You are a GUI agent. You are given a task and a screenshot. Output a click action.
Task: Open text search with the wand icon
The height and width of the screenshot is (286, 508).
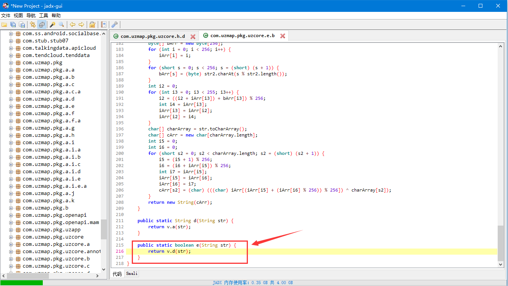point(52,24)
